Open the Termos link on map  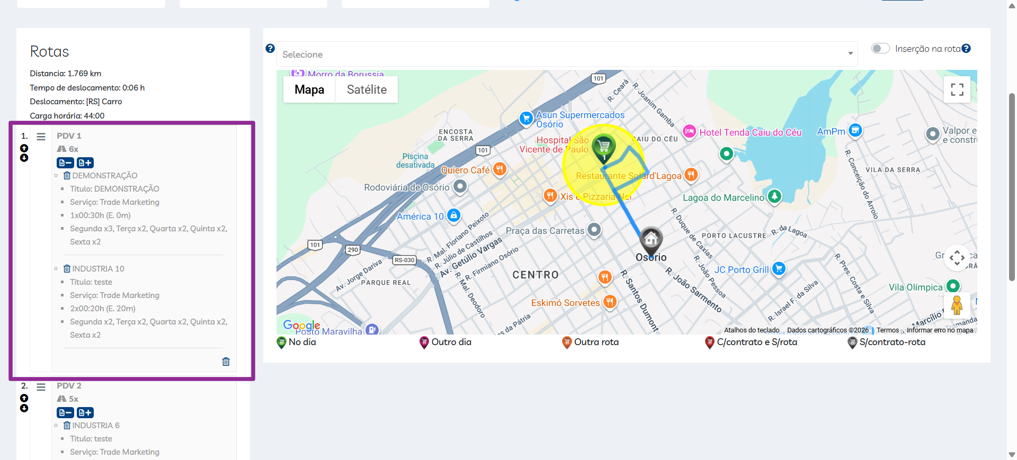point(888,330)
